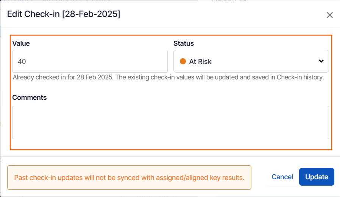Click inside the Comments text box

click(170, 123)
